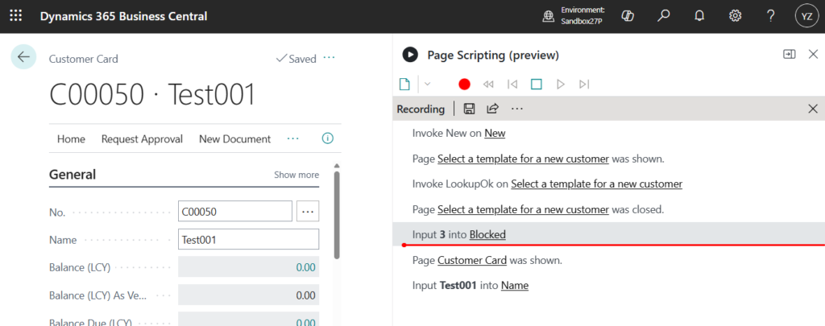Open the app launcher waffle menu
The height and width of the screenshot is (326, 825).
point(16,16)
